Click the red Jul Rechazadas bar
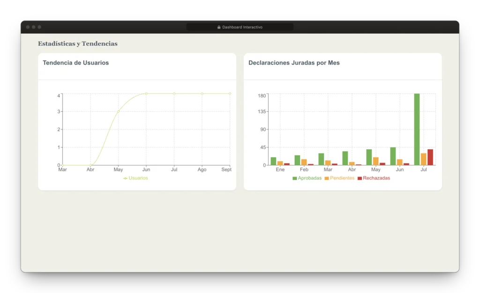 (430, 157)
